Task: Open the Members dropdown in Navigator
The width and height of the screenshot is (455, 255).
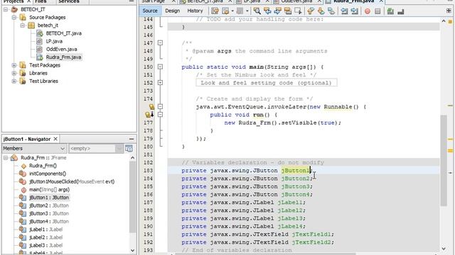Action: [34, 149]
